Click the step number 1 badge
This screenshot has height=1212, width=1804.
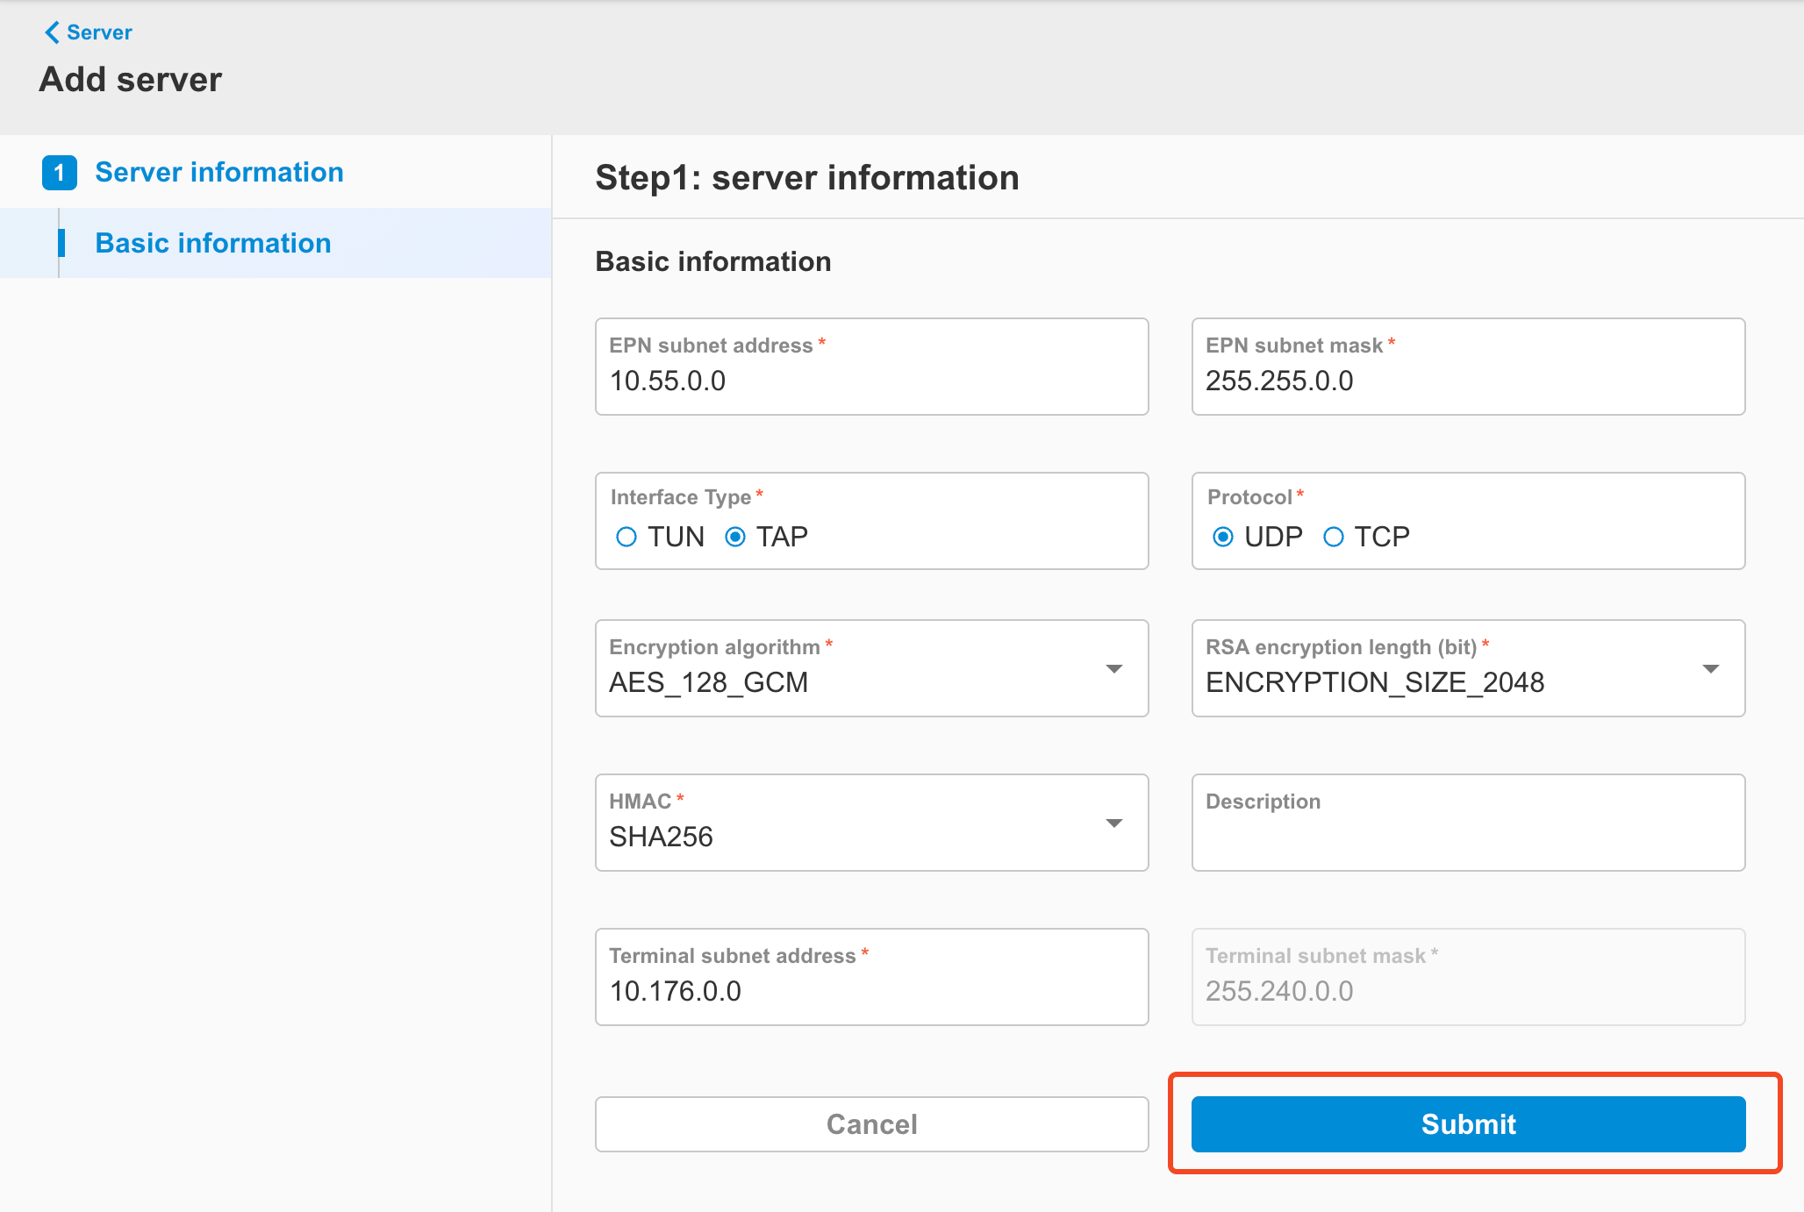[x=59, y=173]
